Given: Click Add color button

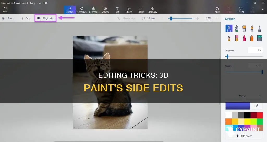Looking at the screenshot, I should 244,136.
